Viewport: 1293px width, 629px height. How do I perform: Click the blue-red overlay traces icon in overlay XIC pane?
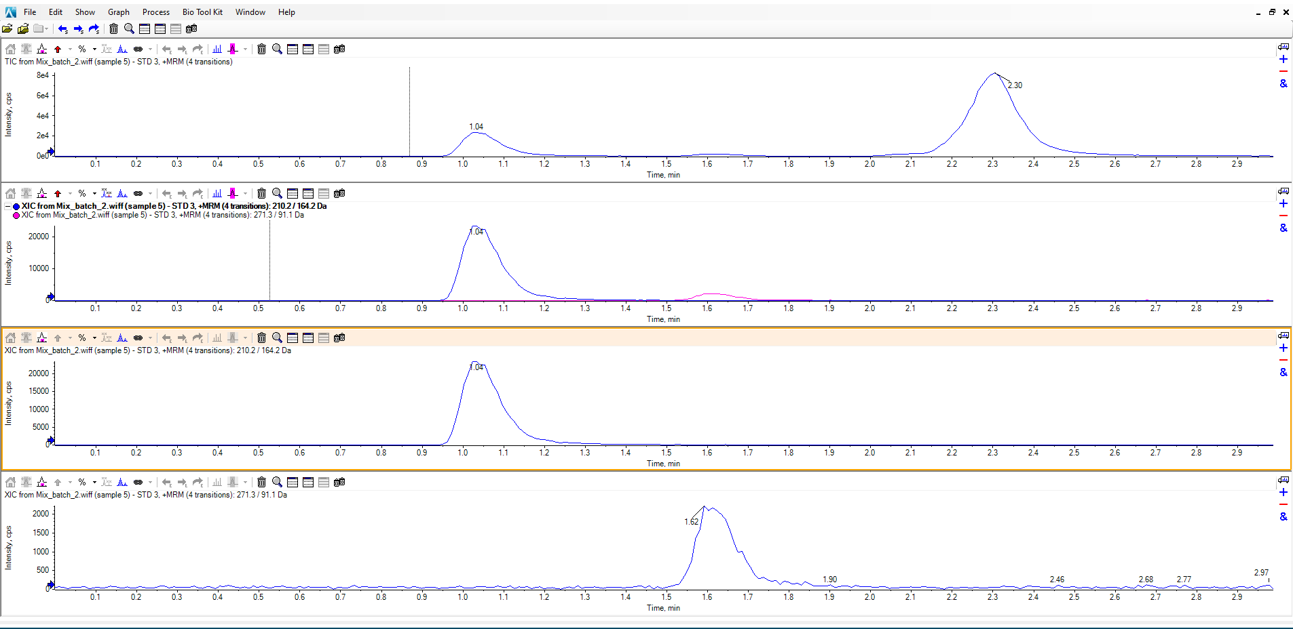point(107,193)
